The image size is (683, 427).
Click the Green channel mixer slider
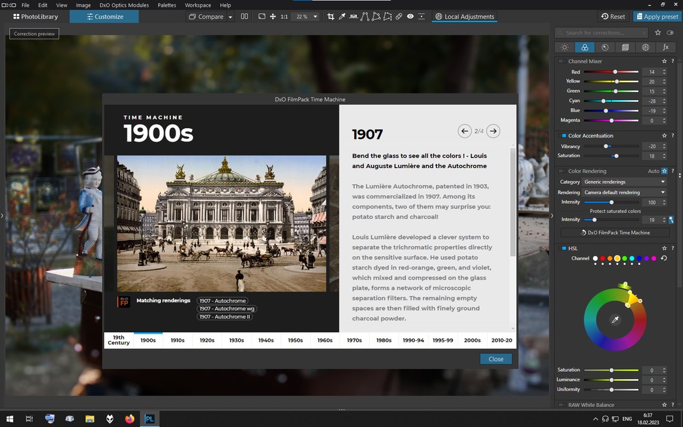611,91
